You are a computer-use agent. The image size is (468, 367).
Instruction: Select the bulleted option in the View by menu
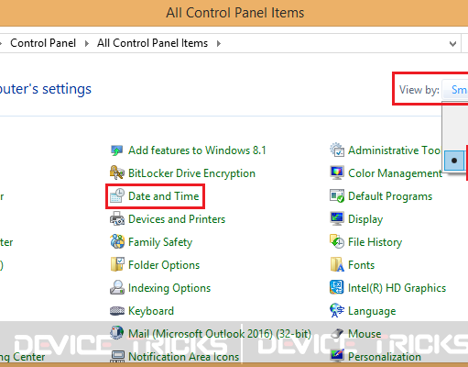[x=454, y=161]
